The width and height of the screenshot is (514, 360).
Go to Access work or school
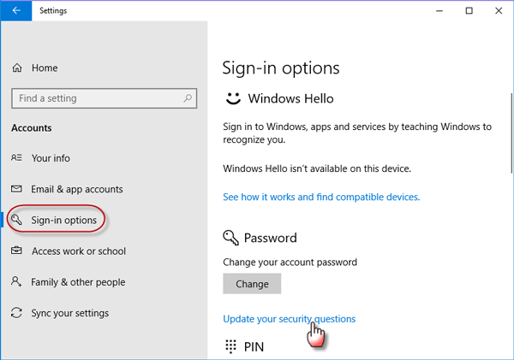(78, 251)
